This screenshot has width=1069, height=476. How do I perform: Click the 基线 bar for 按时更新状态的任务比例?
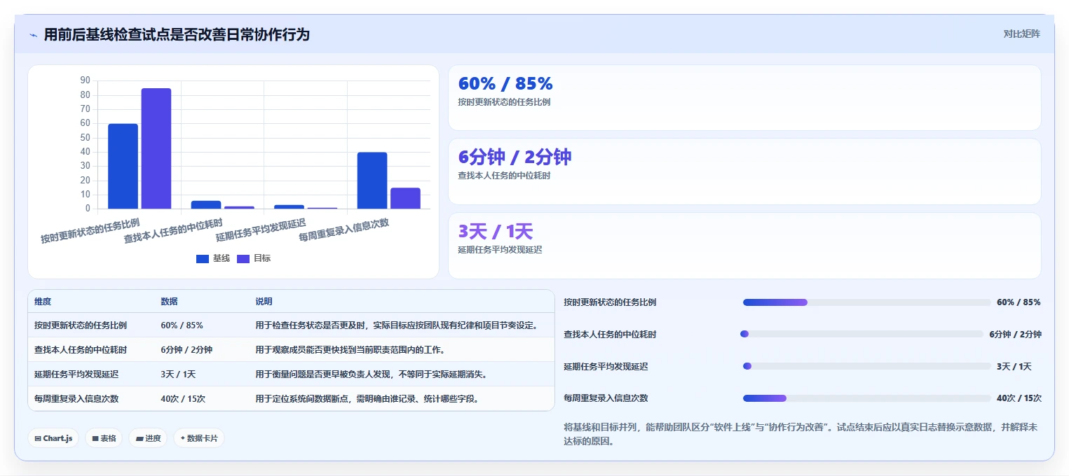click(x=123, y=166)
